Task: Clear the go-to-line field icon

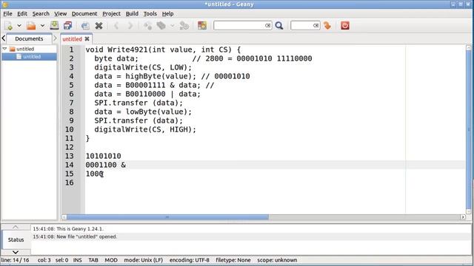Action: [316, 26]
